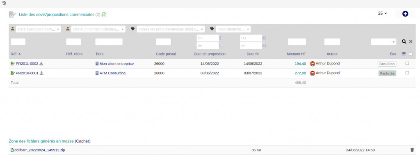Focus the Tiers filter input field
This screenshot has width=420, height=159.
point(109,42)
